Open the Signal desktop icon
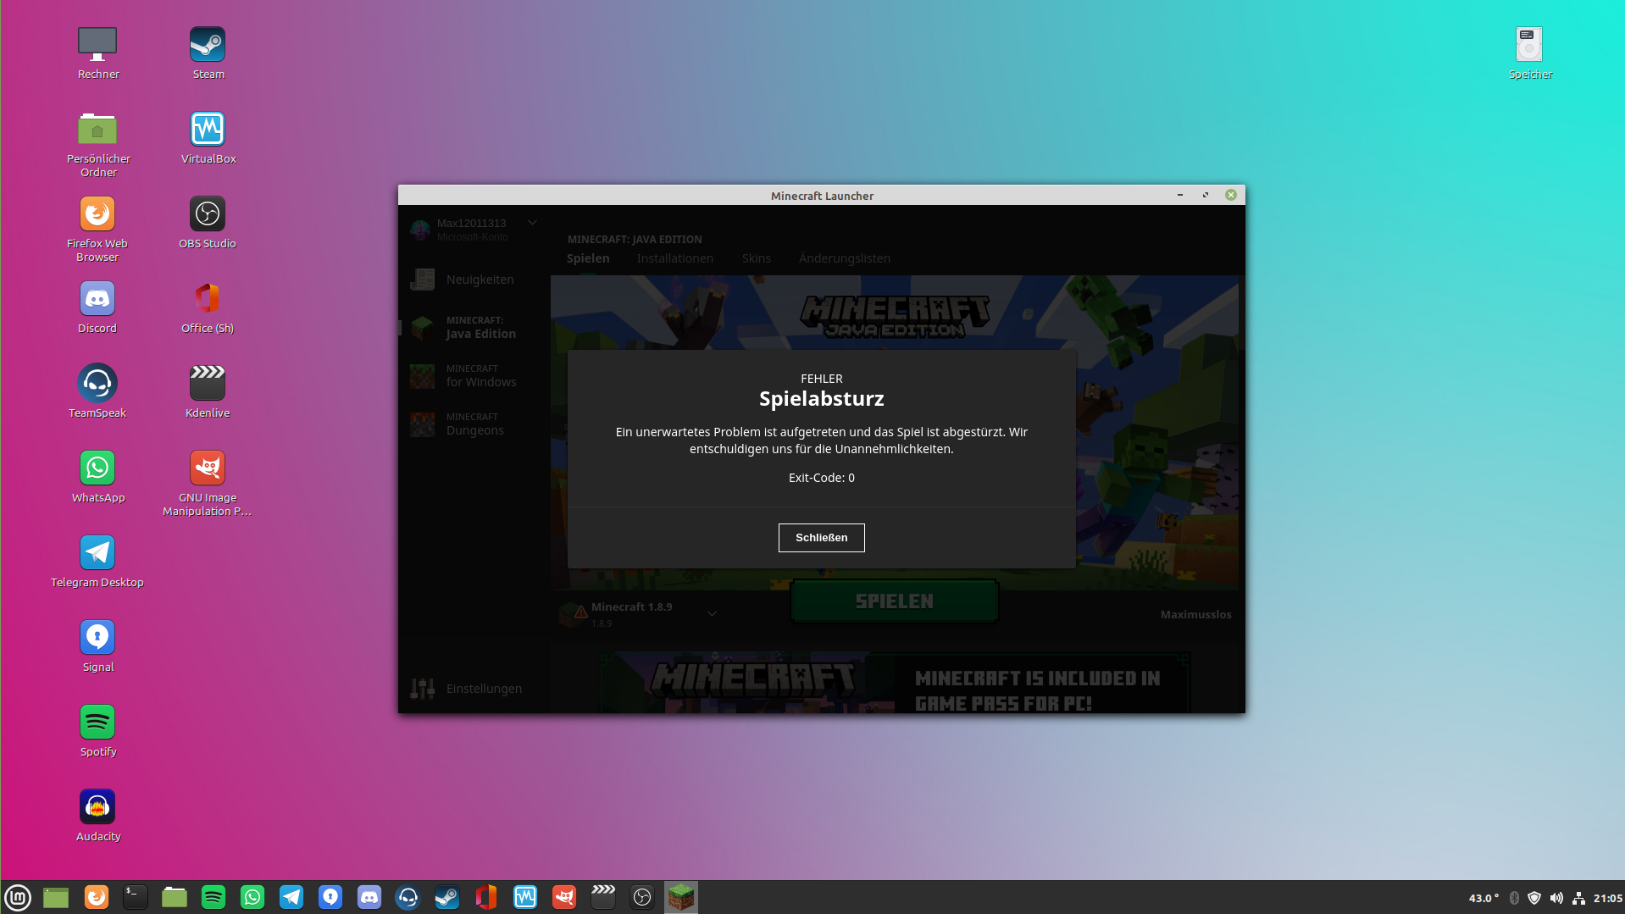This screenshot has height=914, width=1625. point(97,646)
